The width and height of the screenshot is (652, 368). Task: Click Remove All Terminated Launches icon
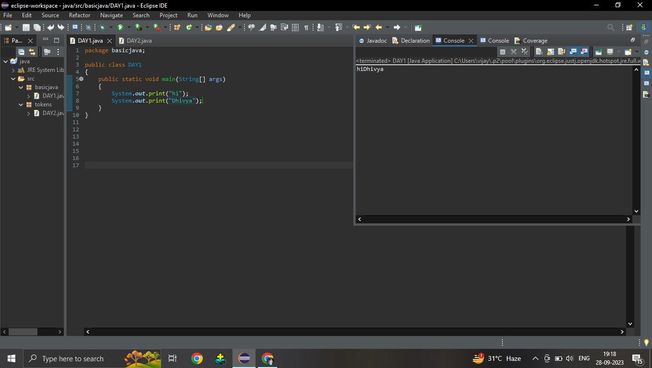524,52
